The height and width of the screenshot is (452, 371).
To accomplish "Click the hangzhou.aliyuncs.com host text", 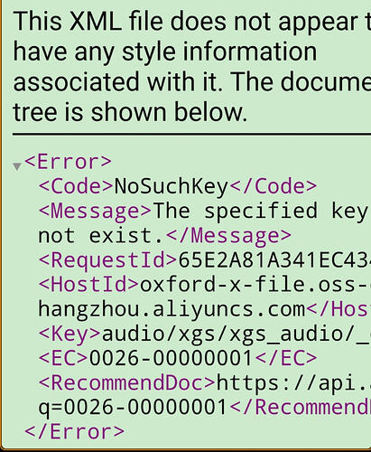I will tap(172, 310).
